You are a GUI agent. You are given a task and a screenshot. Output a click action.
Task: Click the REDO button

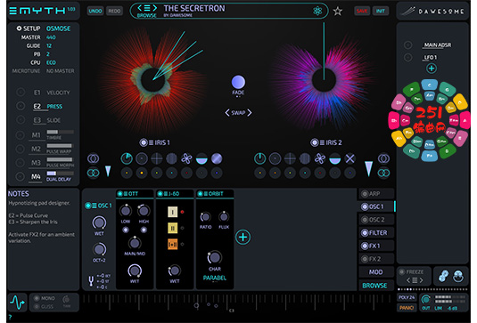point(114,11)
